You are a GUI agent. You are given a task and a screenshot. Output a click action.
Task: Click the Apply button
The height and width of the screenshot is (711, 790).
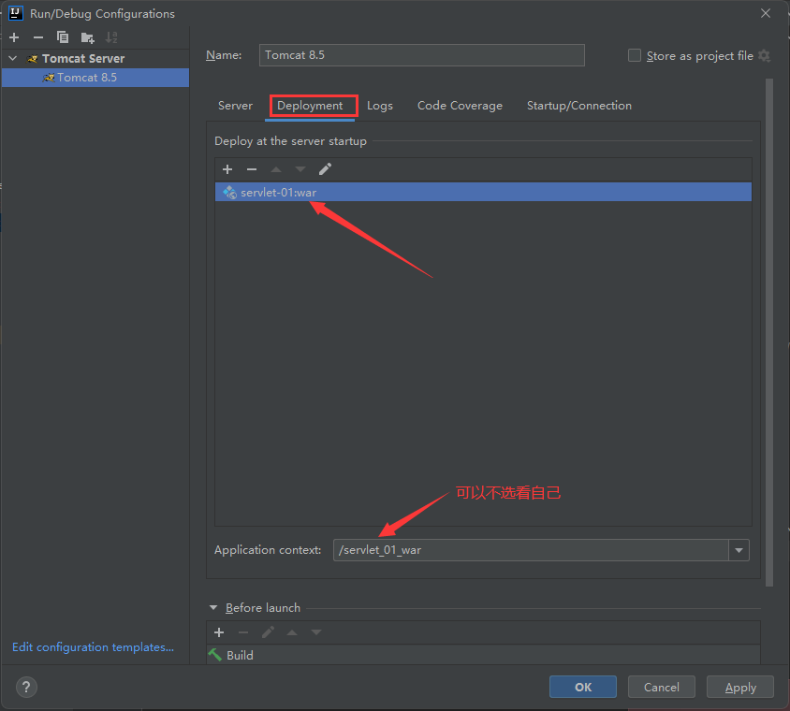tap(740, 687)
